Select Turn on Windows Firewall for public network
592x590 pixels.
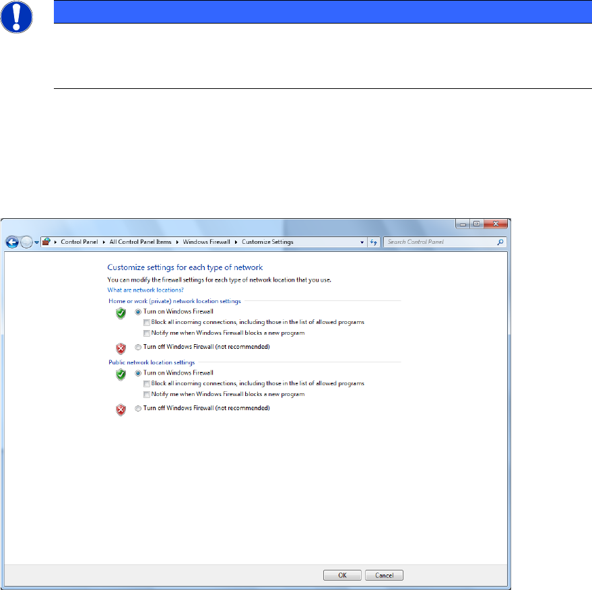click(x=138, y=373)
